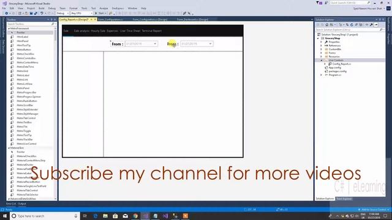Click the Windows Start button

[5, 216]
